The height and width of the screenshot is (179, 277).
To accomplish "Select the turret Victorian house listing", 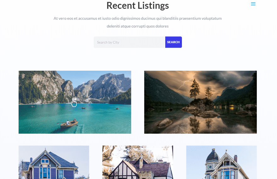I will coord(222,162).
